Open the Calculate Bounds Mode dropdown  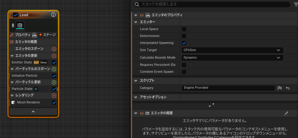pos(233,58)
